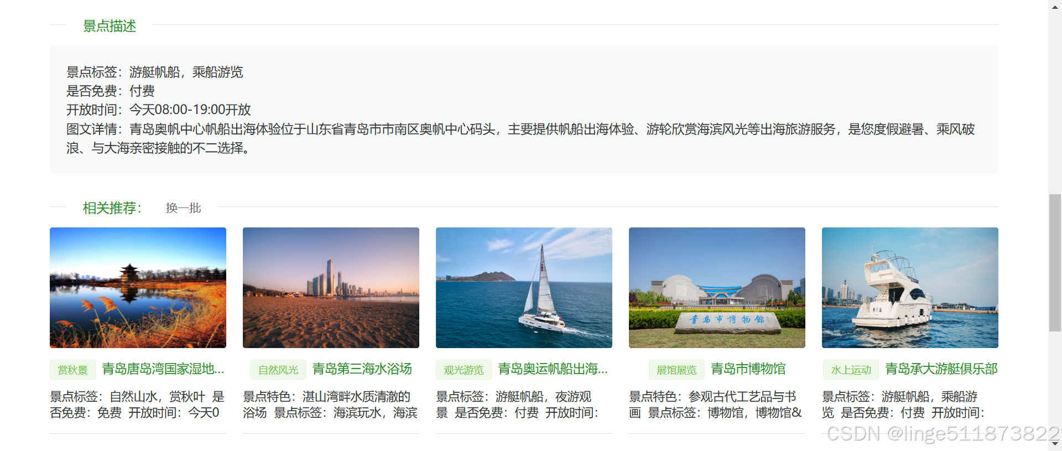Click the 相关推荐 section heading
Screen dimensions: 1062x451
click(112, 208)
